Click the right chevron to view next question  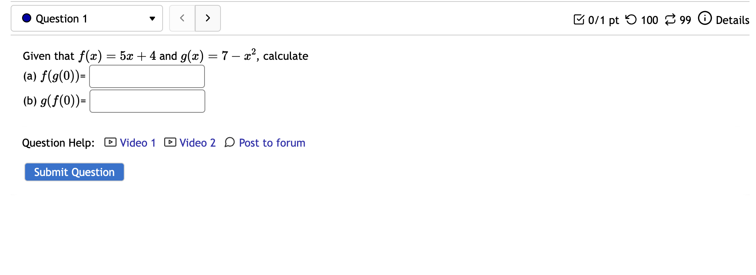click(x=208, y=18)
